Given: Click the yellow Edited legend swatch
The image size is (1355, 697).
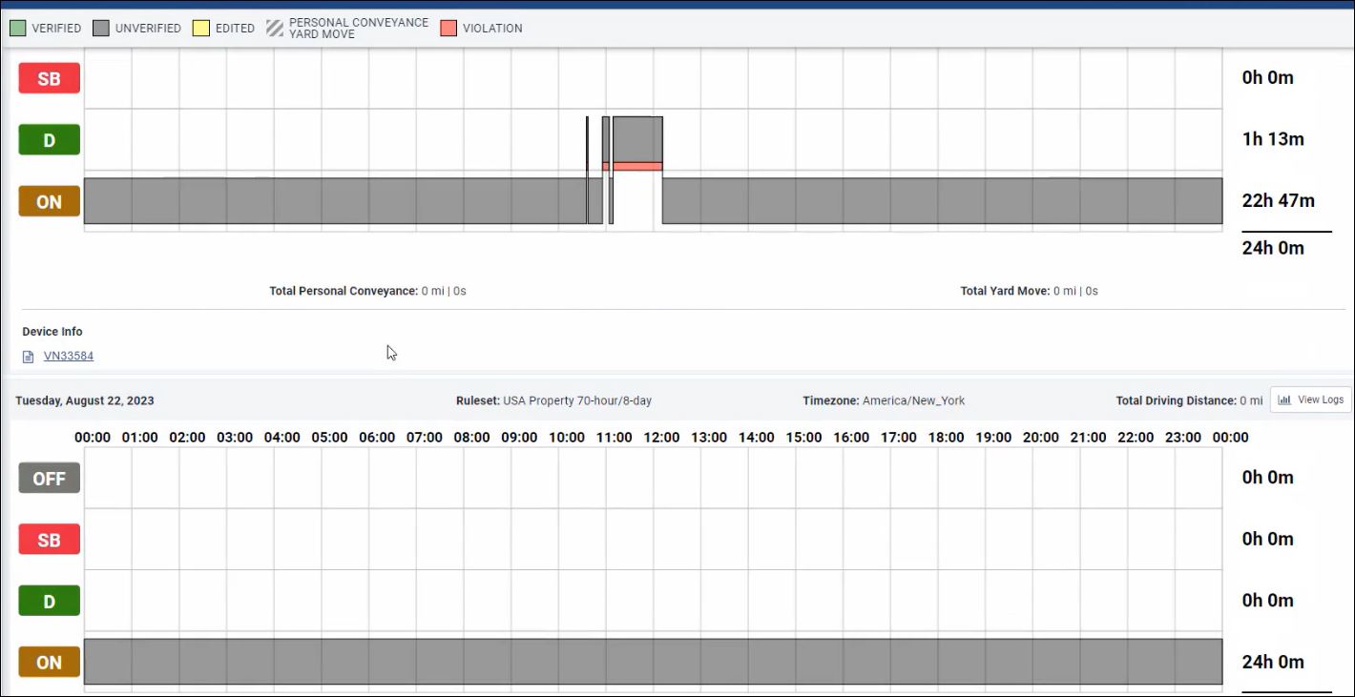Looking at the screenshot, I should pyautogui.click(x=200, y=28).
